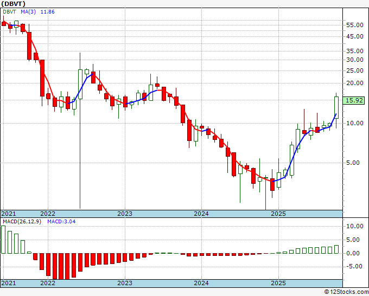Click the MACD:3.04 value label
Image resolution: width=369 pixels, height=296 pixels.
point(61,222)
